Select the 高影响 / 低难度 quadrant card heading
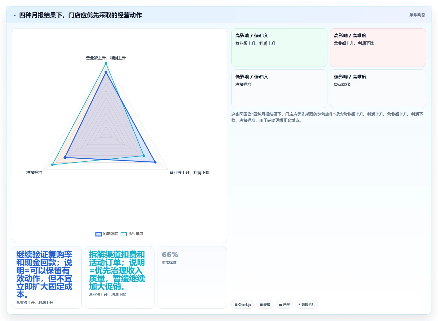 point(252,36)
